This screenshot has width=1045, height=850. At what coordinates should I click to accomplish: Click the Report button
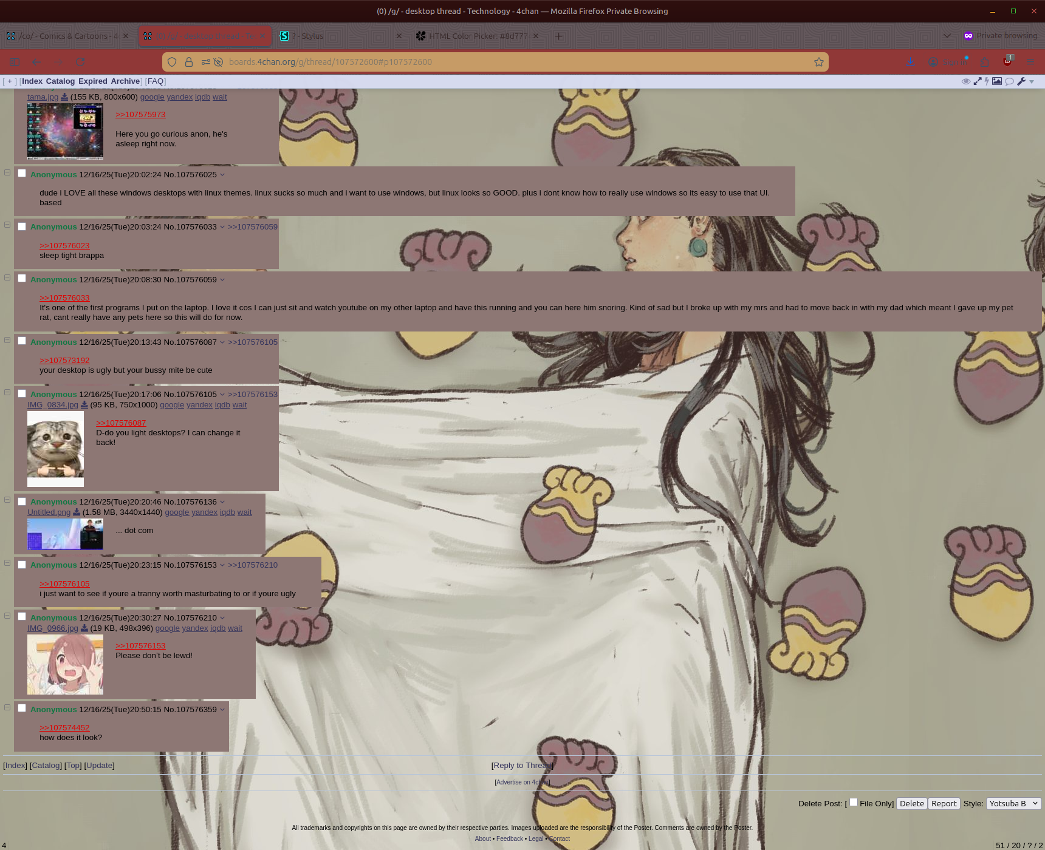(x=944, y=803)
